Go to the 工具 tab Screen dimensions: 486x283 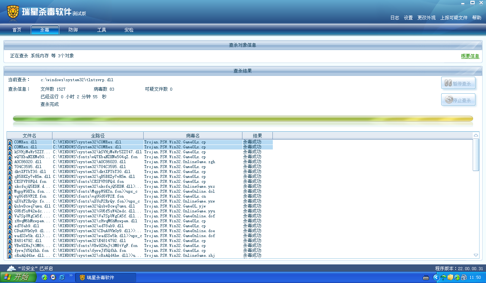coord(101,30)
